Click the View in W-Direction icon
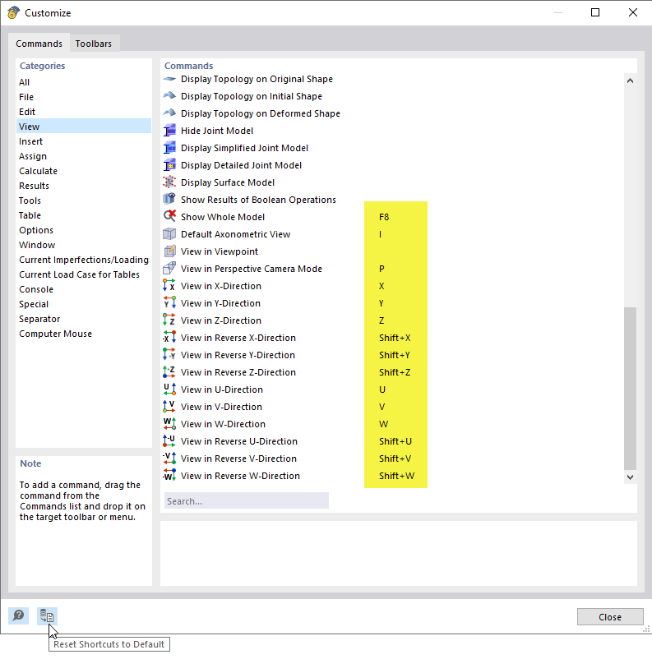 (169, 423)
